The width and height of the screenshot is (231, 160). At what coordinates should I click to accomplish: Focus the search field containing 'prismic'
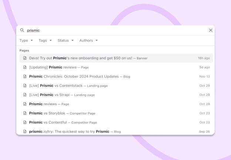(x=116, y=30)
